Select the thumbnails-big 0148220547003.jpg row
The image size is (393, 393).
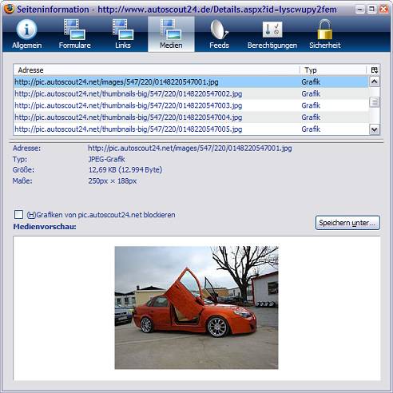click(191, 105)
